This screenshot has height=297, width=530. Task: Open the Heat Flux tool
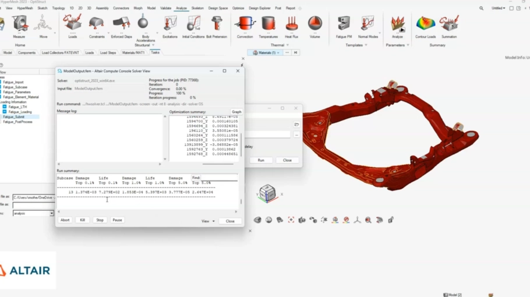[291, 24]
